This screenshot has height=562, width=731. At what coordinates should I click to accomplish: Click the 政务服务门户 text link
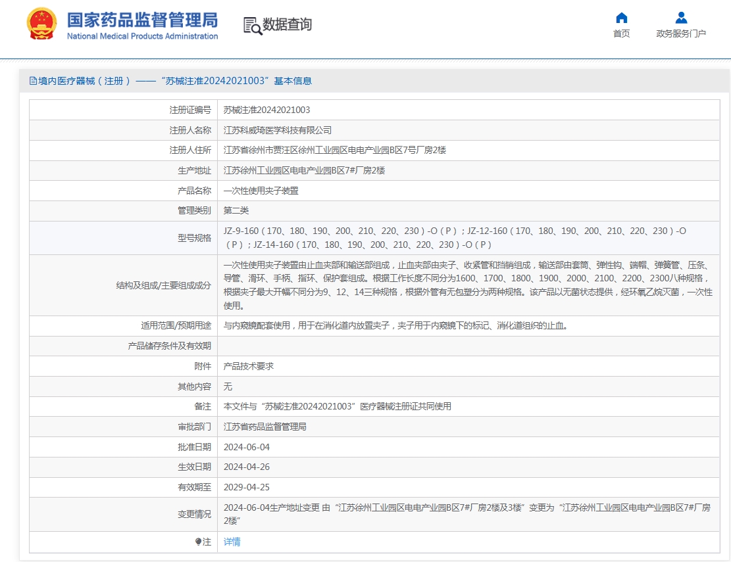[x=681, y=34]
